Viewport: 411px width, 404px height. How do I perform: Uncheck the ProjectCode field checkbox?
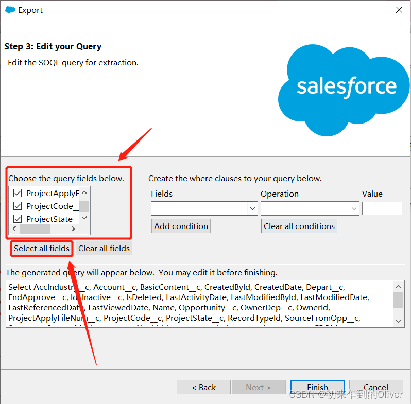click(x=18, y=206)
